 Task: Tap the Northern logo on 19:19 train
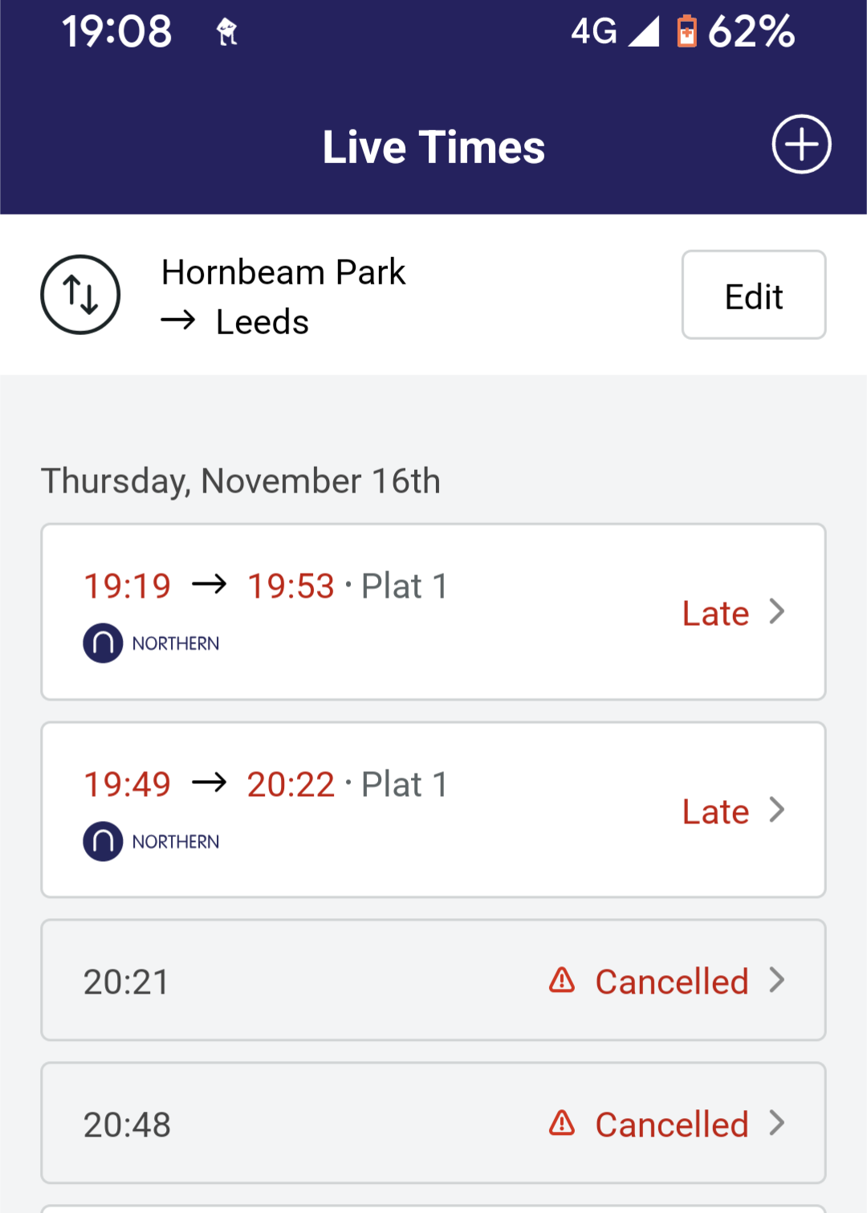pos(103,643)
